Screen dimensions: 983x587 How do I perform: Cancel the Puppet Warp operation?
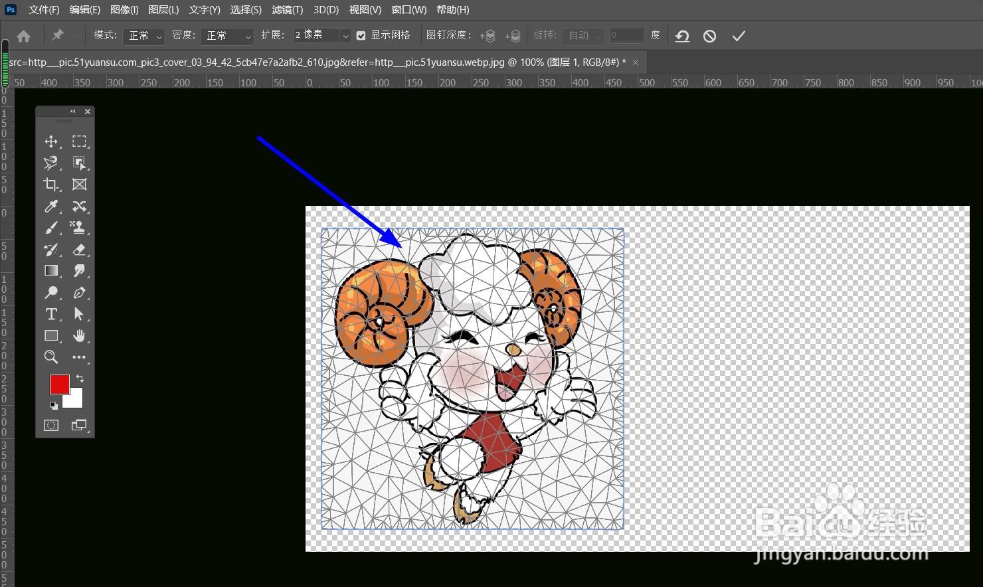click(709, 36)
